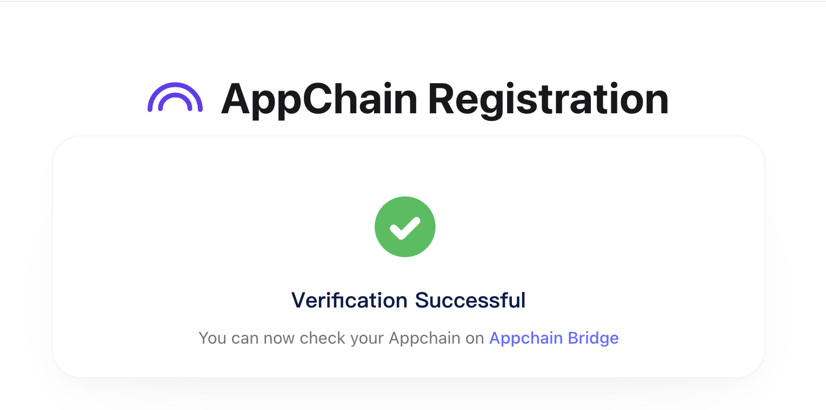Viewport: 826px width, 410px height.
Task: Follow the Appchain Bridge link in the message
Action: point(554,338)
